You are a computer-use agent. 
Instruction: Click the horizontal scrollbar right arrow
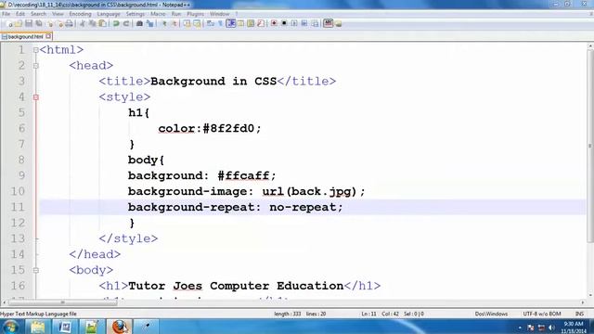click(x=583, y=302)
